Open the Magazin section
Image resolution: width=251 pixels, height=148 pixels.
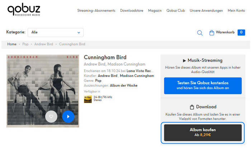pyautogui.click(x=155, y=10)
